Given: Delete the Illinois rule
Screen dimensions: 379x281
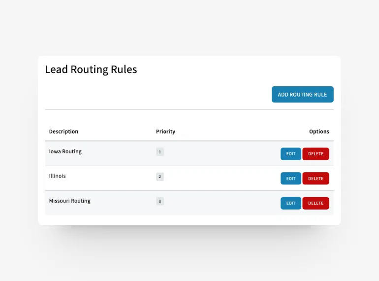Looking at the screenshot, I should pyautogui.click(x=316, y=178).
